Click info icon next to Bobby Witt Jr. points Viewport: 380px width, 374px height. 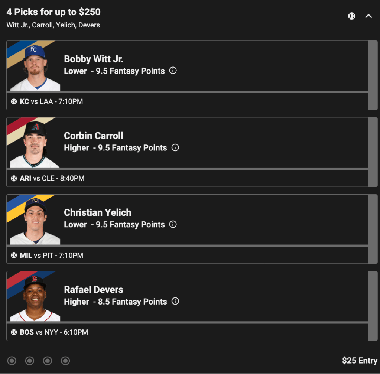[x=173, y=71]
